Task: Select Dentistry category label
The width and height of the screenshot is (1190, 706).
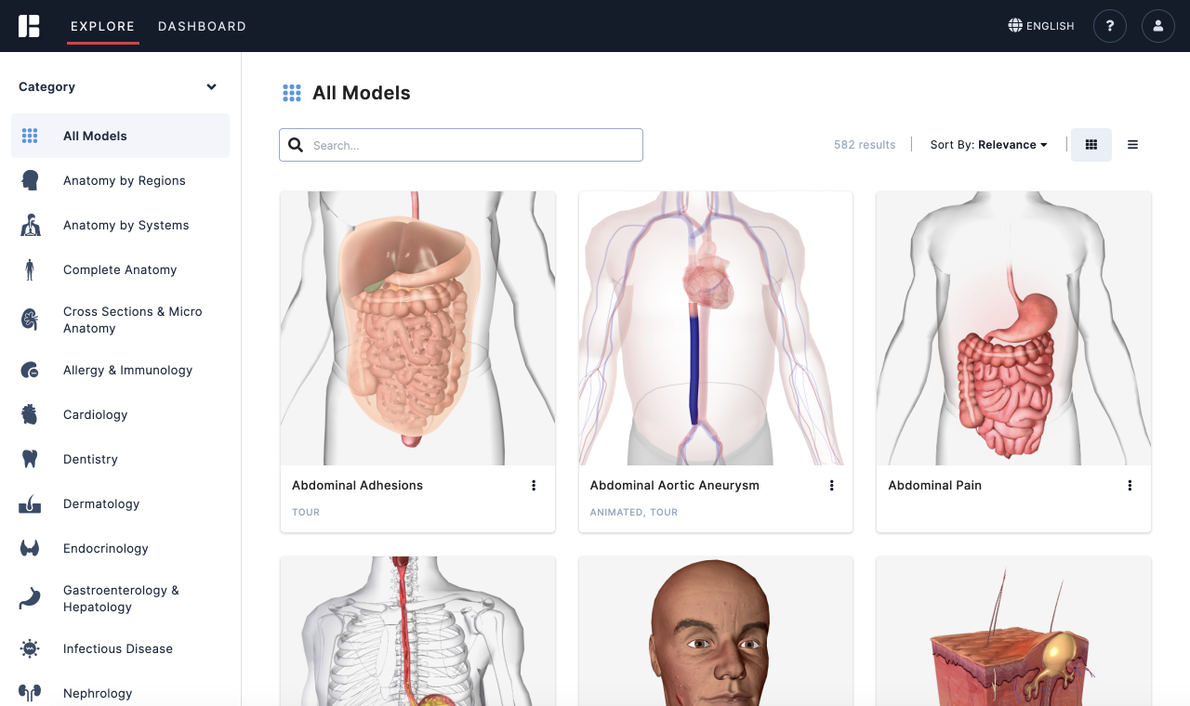Action: point(90,459)
